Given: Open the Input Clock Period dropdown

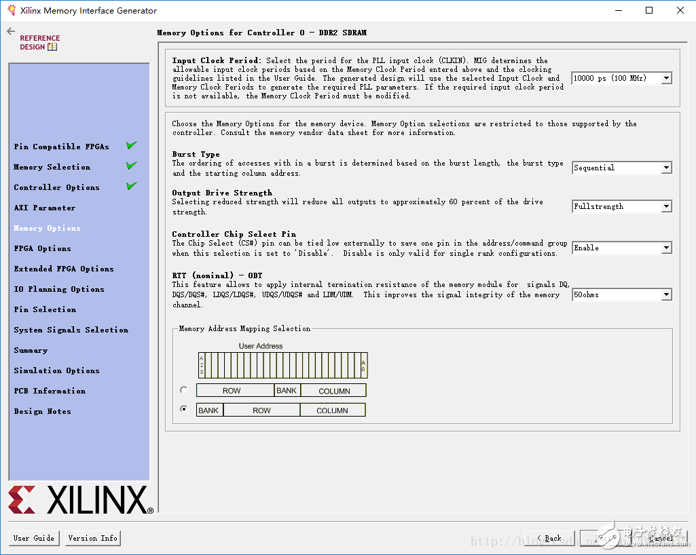Looking at the screenshot, I should tap(621, 78).
